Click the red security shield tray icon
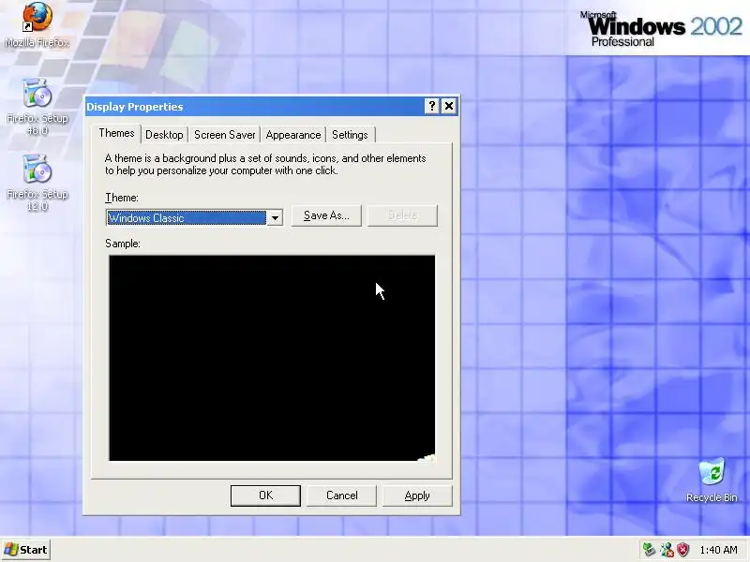 pos(682,550)
